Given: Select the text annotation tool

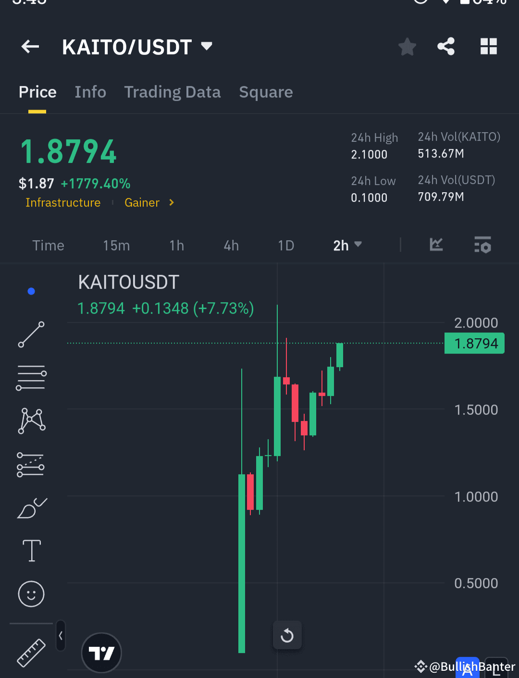Looking at the screenshot, I should coord(31,551).
